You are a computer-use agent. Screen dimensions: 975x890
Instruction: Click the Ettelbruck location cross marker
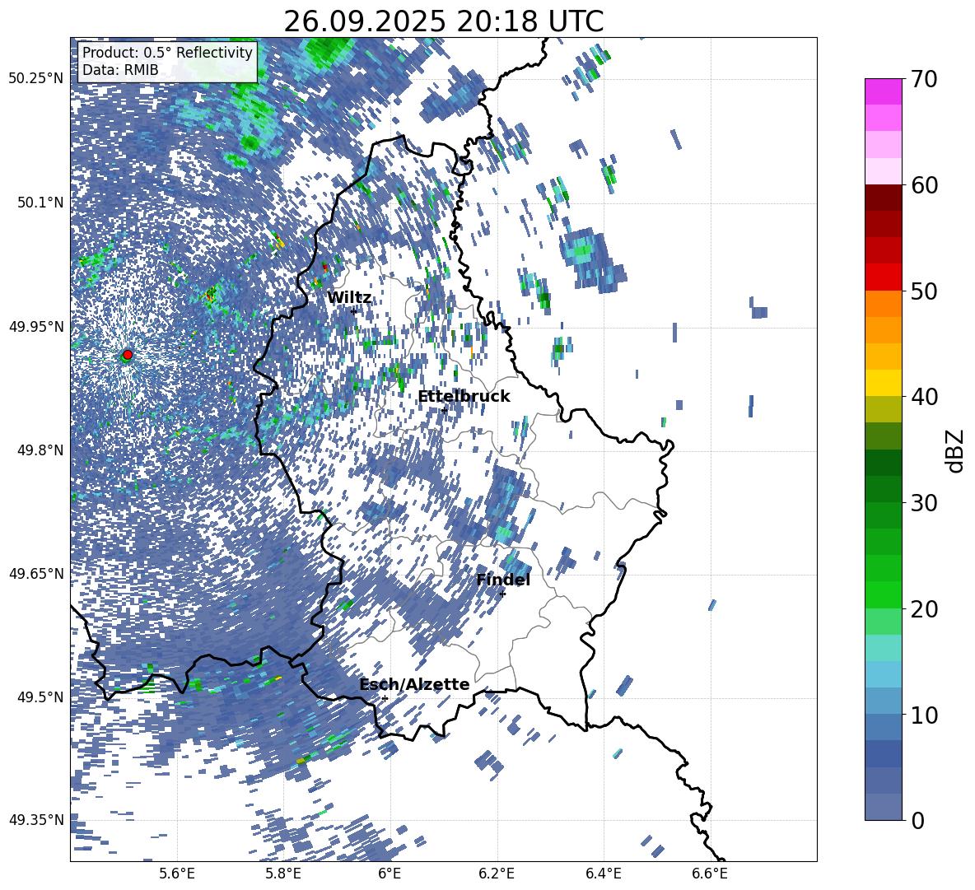pos(444,409)
